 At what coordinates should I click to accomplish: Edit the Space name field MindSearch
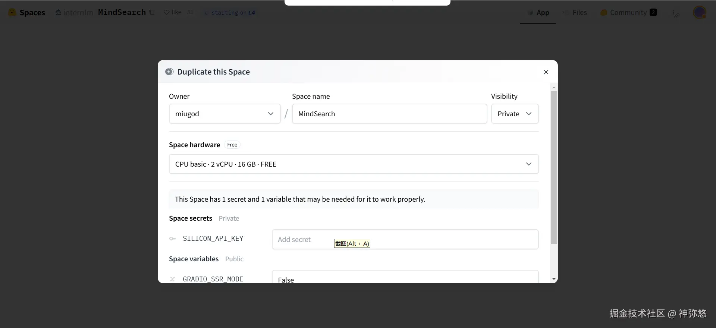coord(389,114)
